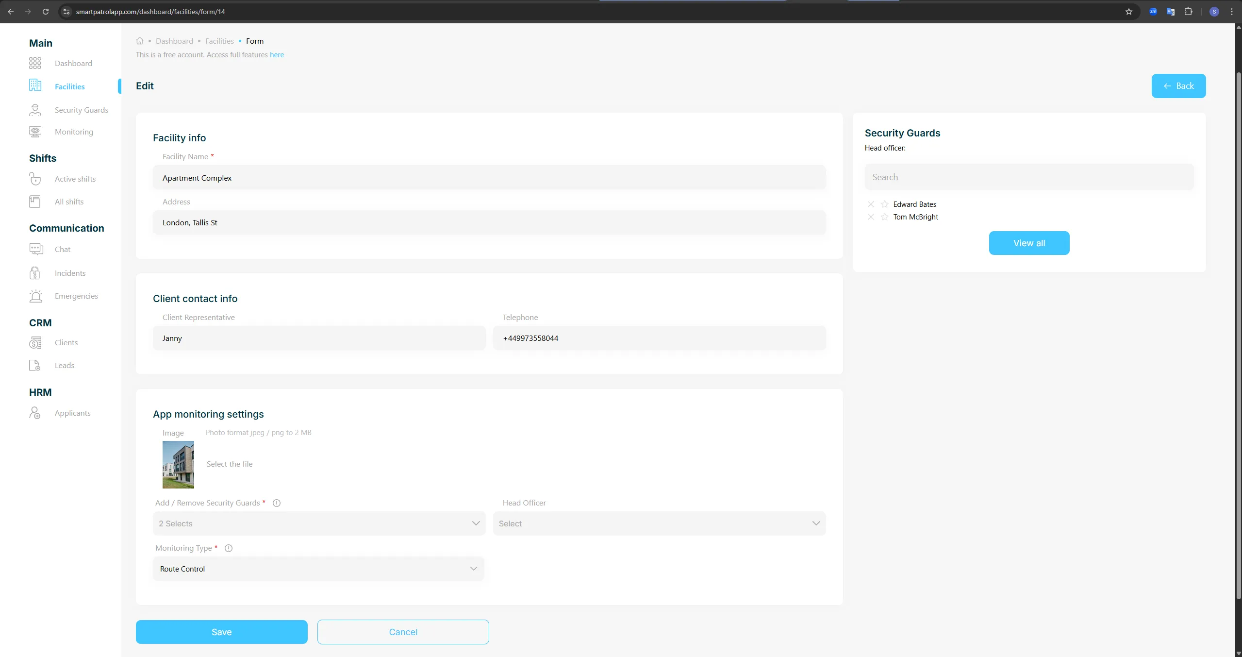Click the Facilities building icon
Image resolution: width=1242 pixels, height=657 pixels.
click(35, 85)
